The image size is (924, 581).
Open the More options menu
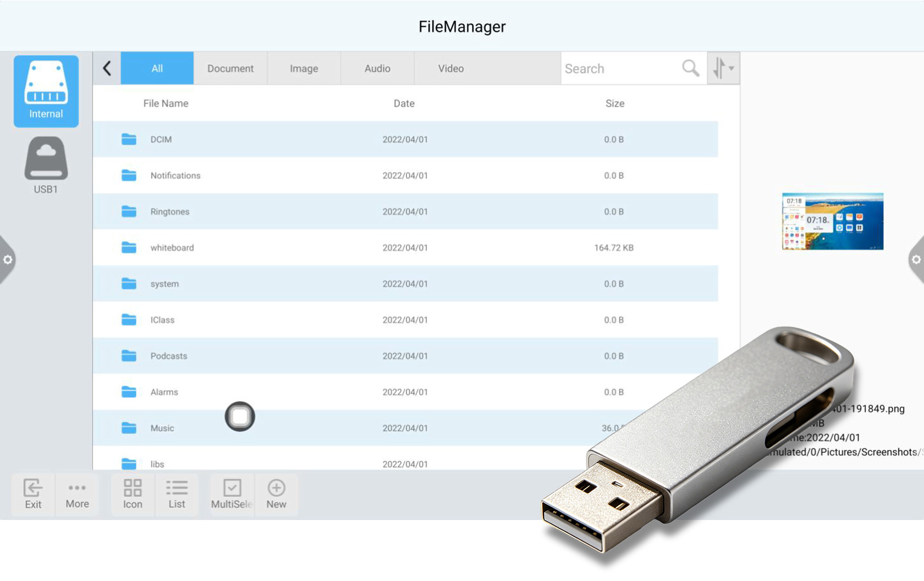(x=77, y=494)
